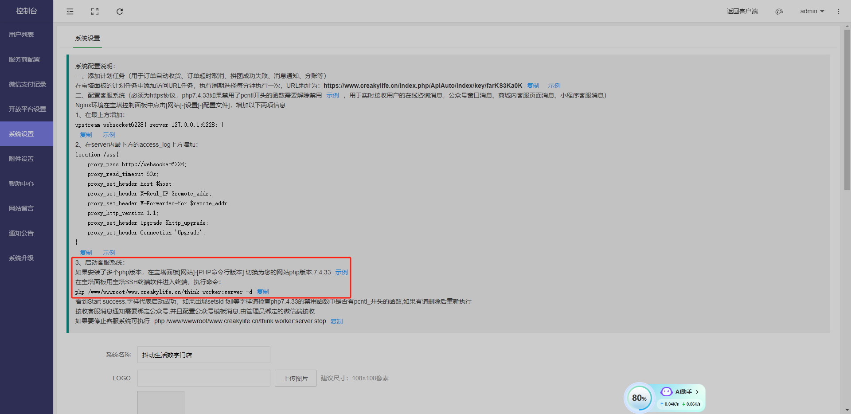
Task: Open 帮助中心 in the sidebar
Action: [27, 184]
